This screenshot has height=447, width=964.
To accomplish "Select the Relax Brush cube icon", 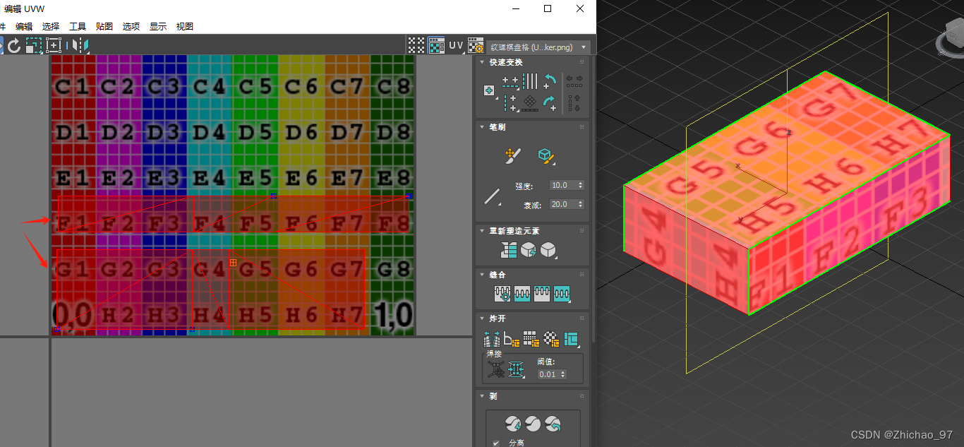I will point(545,156).
